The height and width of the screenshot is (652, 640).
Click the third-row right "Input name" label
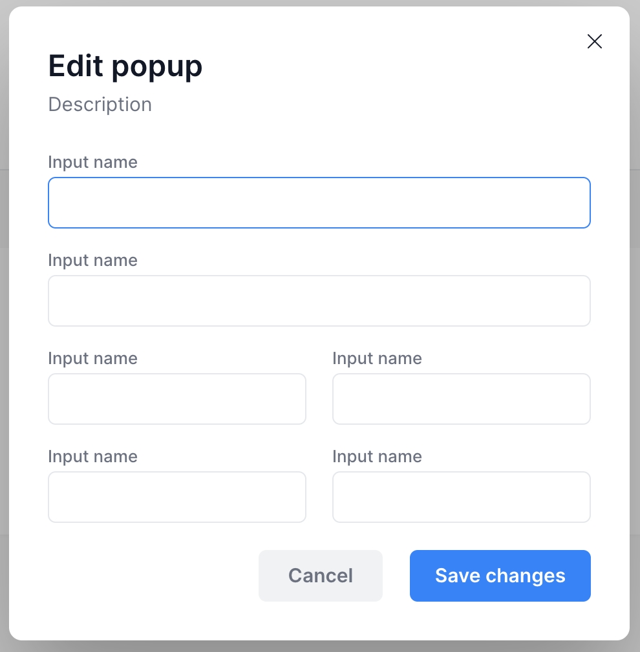377,358
